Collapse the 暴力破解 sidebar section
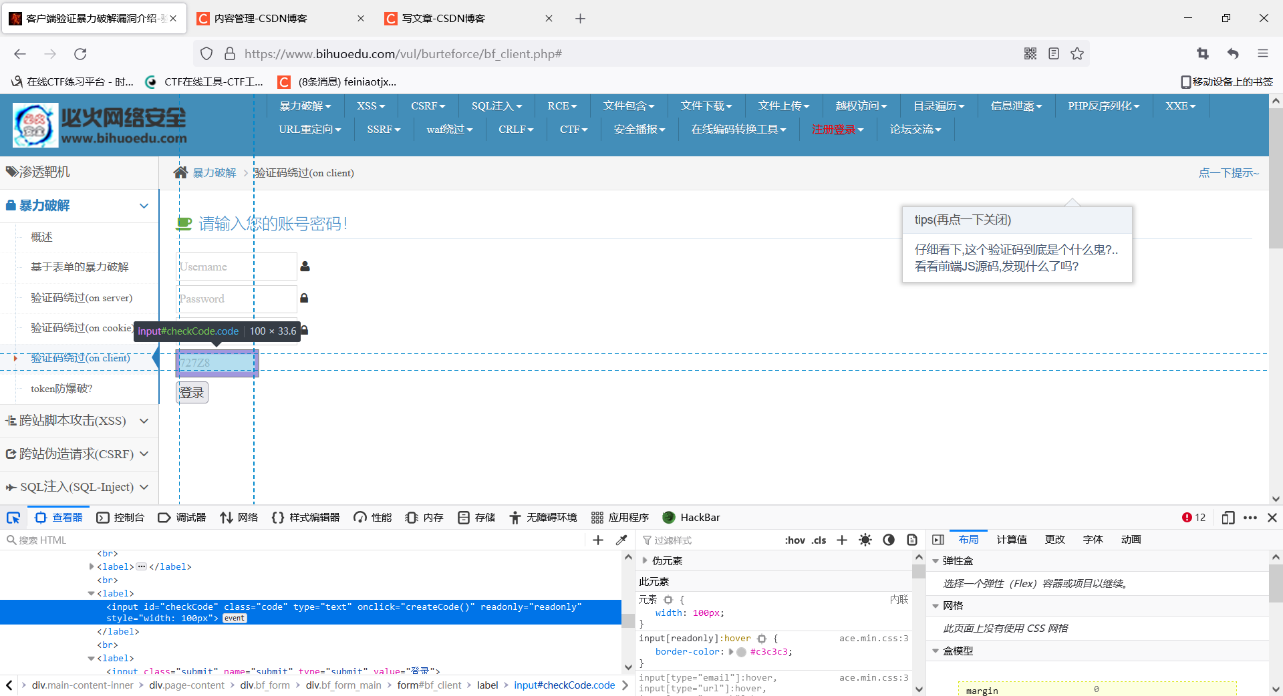 144,206
